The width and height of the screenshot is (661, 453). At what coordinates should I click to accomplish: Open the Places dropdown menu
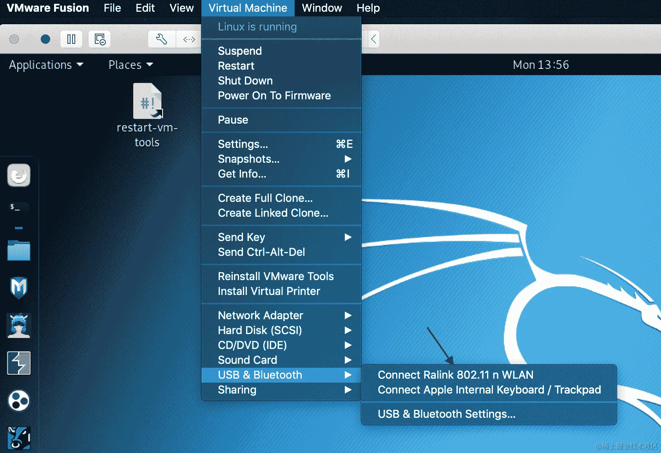pyautogui.click(x=130, y=65)
